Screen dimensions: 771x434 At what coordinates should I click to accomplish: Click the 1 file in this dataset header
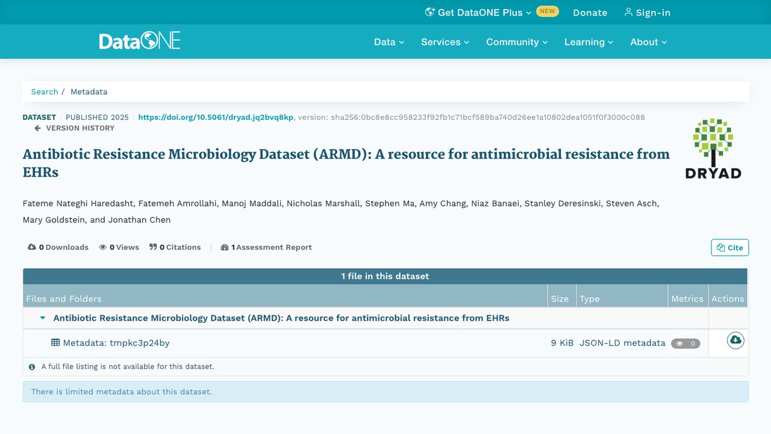tap(385, 276)
